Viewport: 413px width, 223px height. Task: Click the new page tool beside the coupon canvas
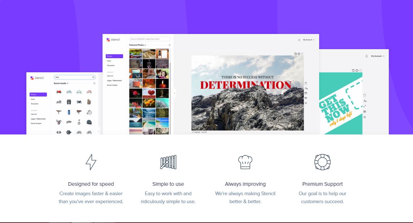(365, 95)
